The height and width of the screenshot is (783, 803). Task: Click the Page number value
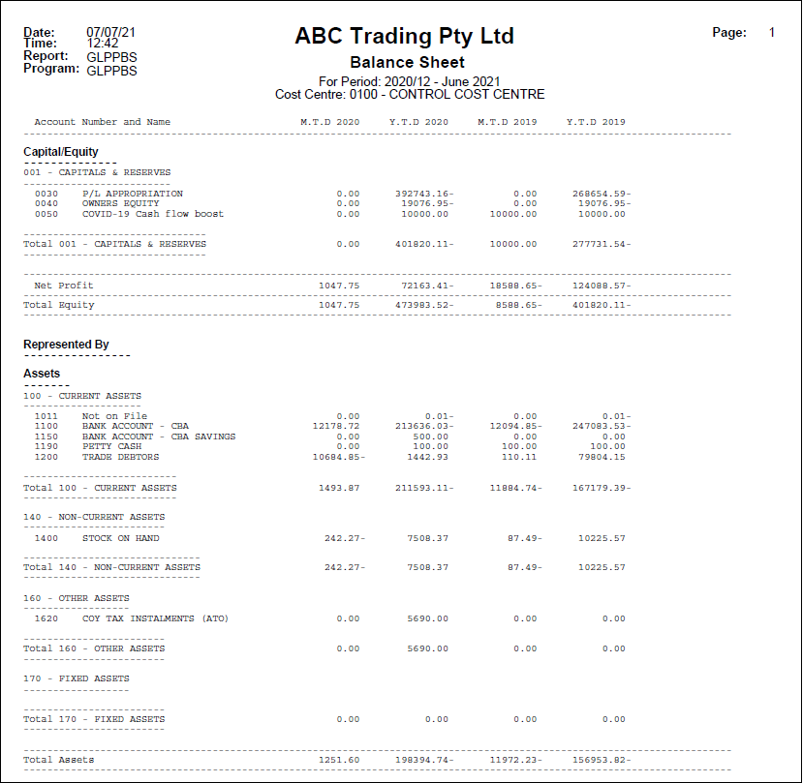pos(770,32)
